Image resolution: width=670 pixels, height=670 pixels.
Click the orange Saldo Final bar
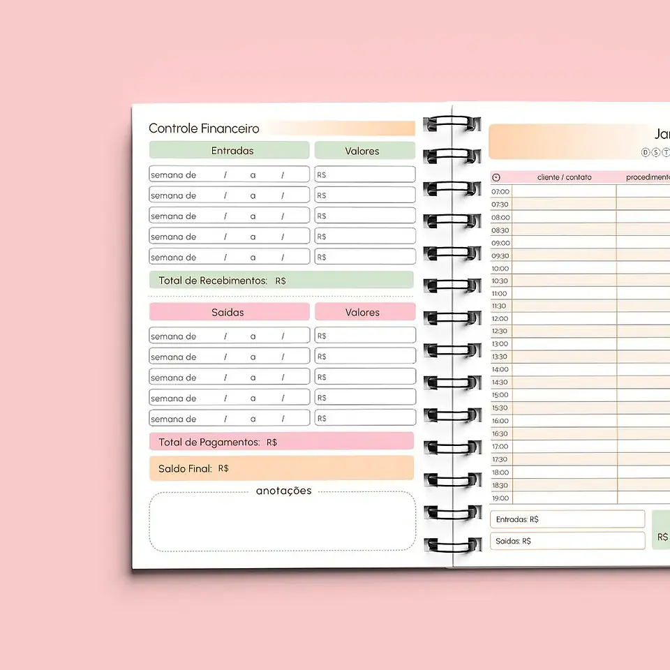pyautogui.click(x=281, y=468)
